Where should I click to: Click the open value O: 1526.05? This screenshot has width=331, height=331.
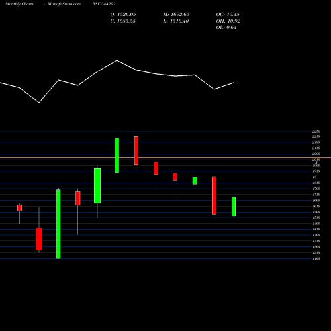click(123, 15)
